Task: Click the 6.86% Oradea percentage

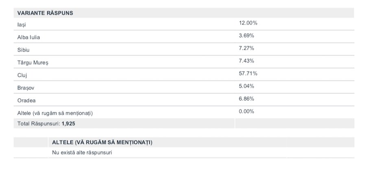Action: coord(246,99)
